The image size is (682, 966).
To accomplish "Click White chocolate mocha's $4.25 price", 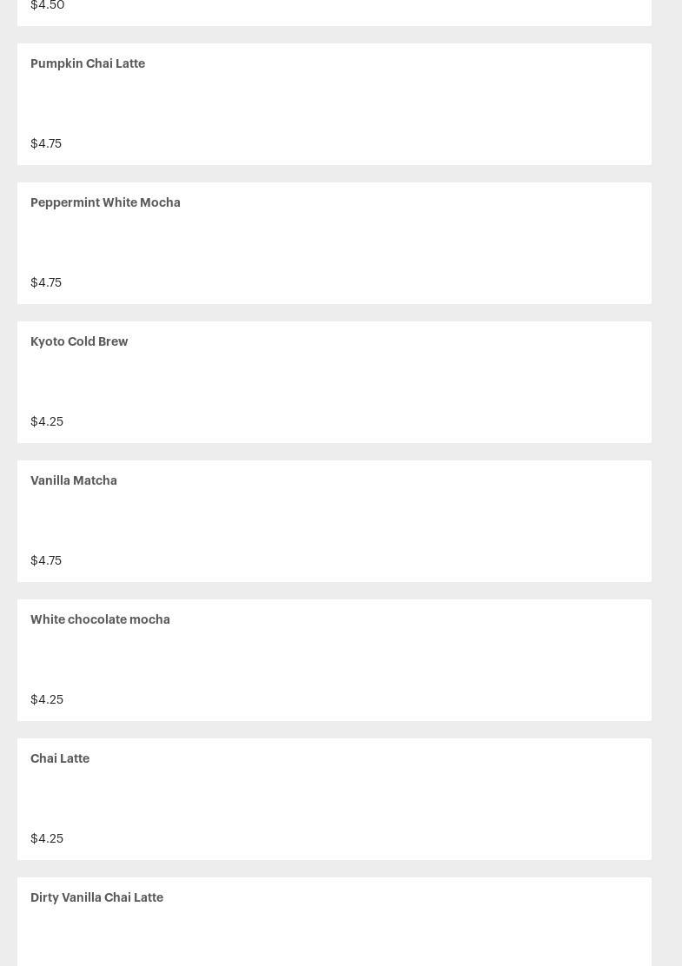I will (47, 699).
